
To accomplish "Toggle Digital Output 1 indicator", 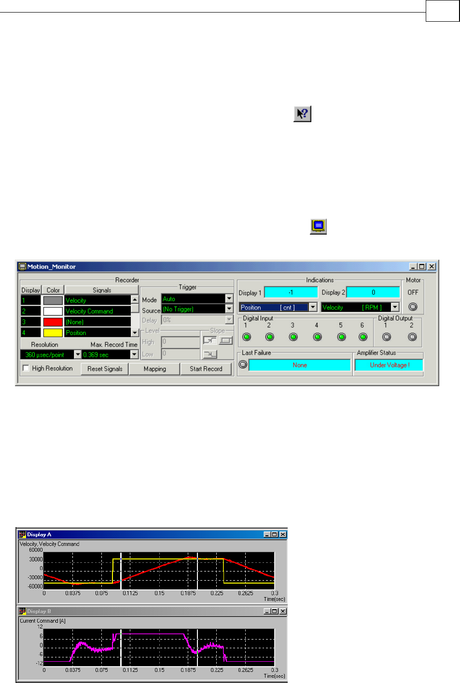I will pos(387,337).
